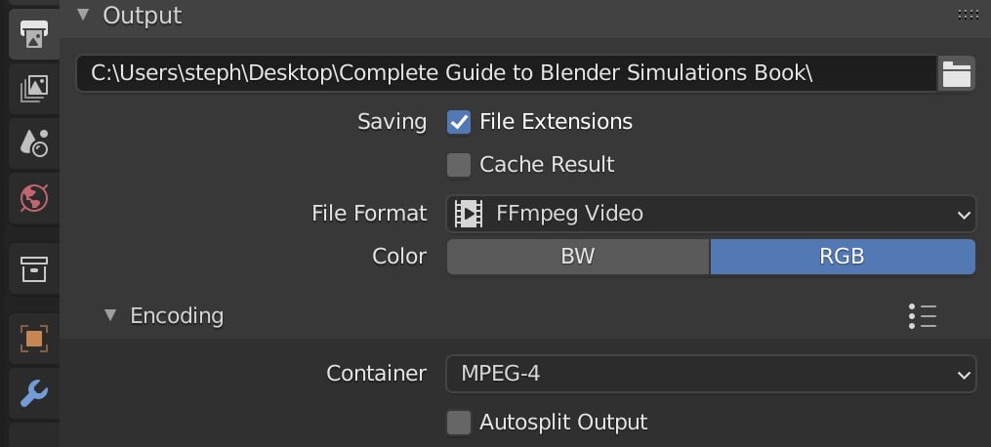Switch to View Layer Properties tab
The width and height of the screenshot is (991, 447).
[33, 89]
